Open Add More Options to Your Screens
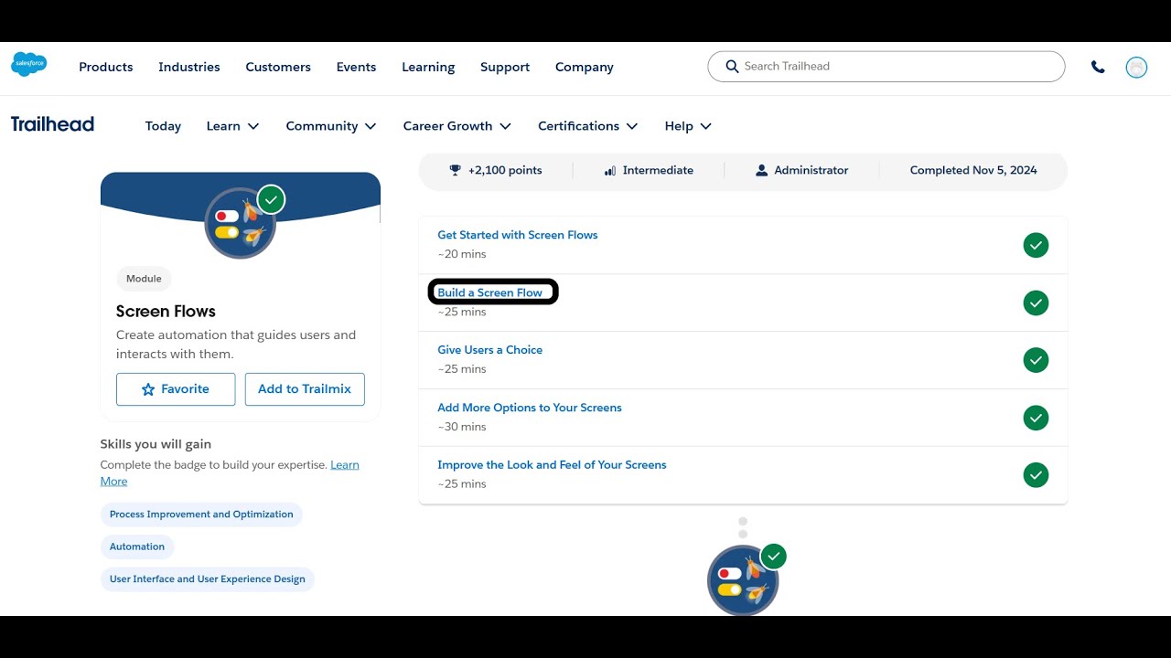 [530, 408]
